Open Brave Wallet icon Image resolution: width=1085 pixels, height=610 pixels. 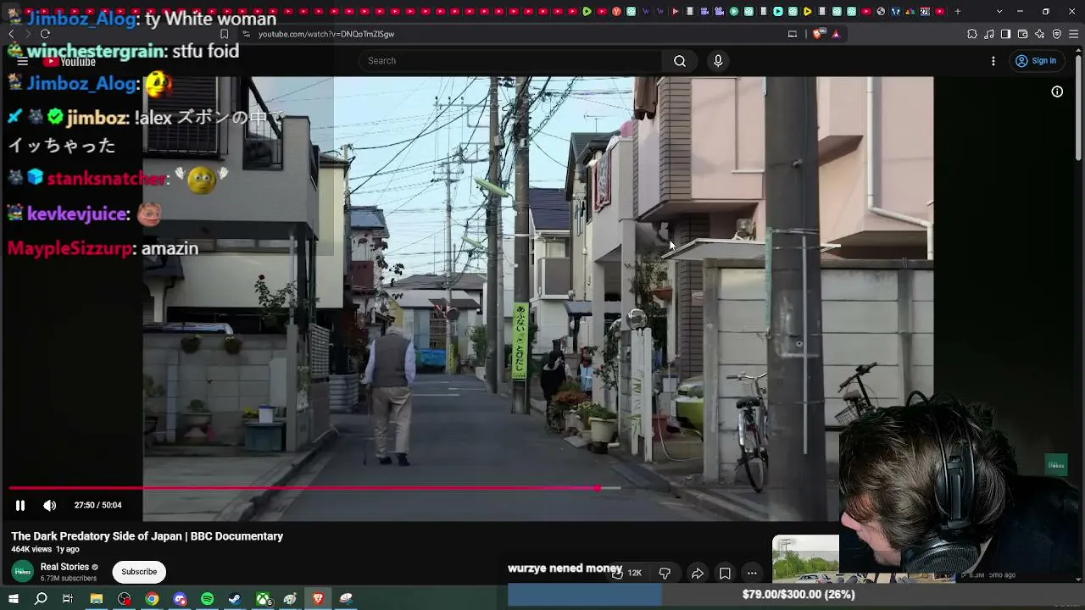click(x=1022, y=34)
